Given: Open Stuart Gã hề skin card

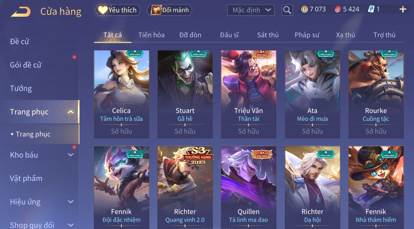Looking at the screenshot, I should click(x=185, y=94).
